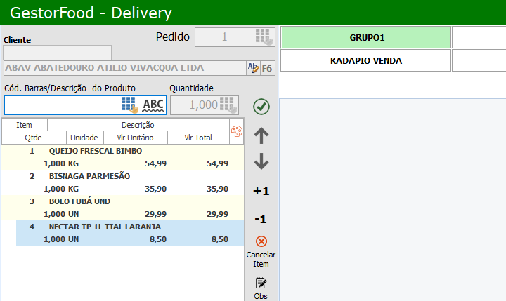This screenshot has width=506, height=301.
Task: Click the ABC text keyboard icon
Action: (153, 105)
